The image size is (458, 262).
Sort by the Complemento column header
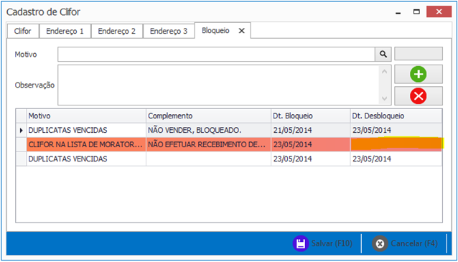[208, 116]
